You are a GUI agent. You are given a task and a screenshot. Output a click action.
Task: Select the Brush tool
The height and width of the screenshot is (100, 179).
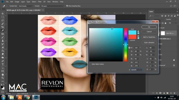3,37
